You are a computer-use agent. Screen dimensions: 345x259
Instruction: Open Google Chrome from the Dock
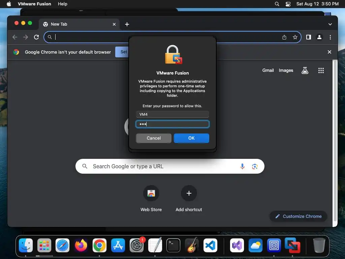tap(99, 246)
